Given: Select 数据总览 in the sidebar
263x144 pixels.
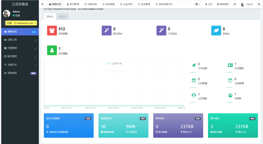Looking at the screenshot, I should [x=20, y=32].
